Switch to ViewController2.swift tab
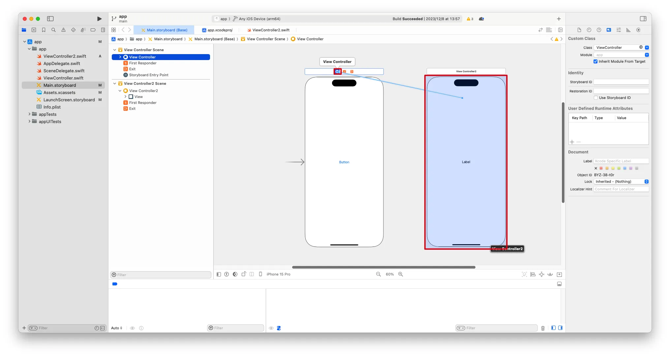 point(271,30)
